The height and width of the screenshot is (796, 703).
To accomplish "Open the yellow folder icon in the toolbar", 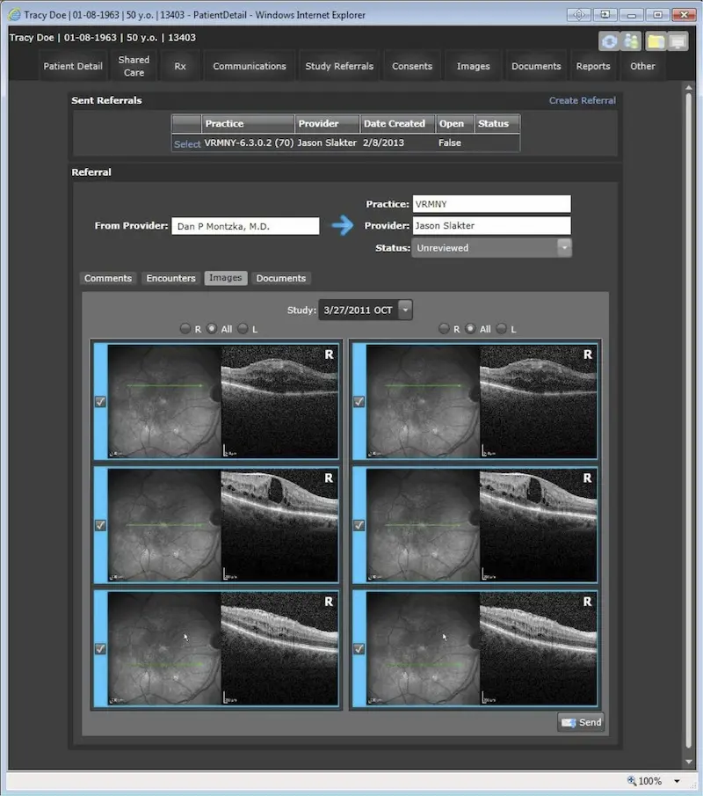I will point(655,41).
